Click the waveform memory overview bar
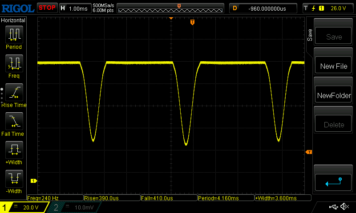Image resolution: width=356 pixels, height=213 pixels. click(x=170, y=8)
